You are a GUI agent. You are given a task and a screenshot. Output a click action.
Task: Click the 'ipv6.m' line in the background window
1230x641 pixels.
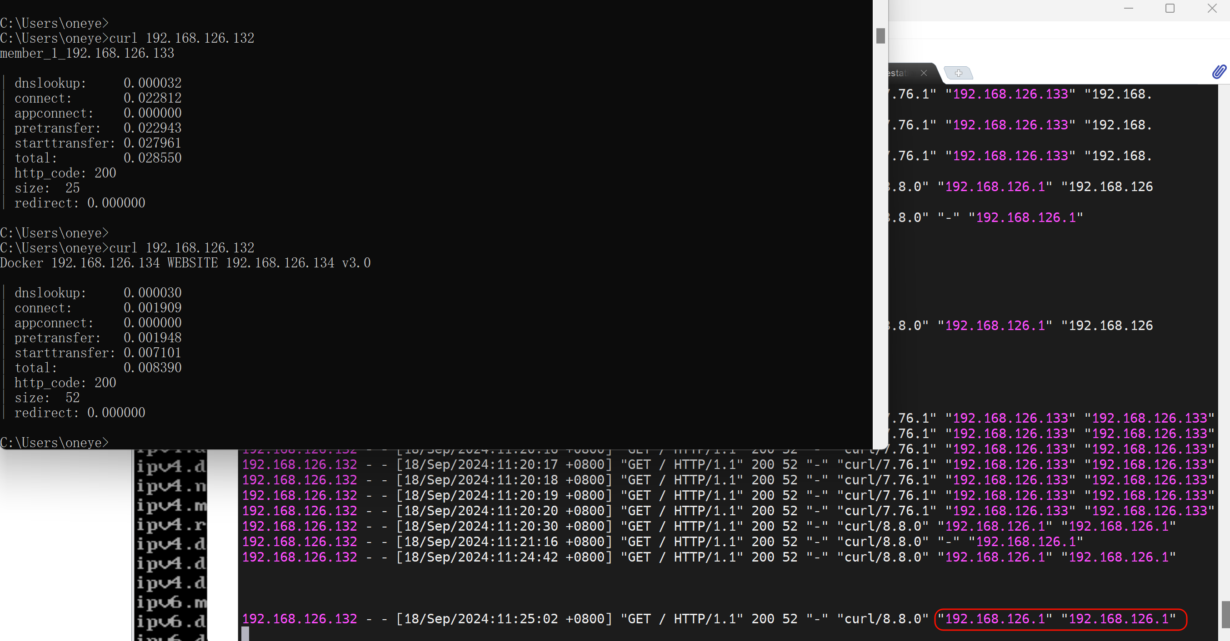pos(171,602)
